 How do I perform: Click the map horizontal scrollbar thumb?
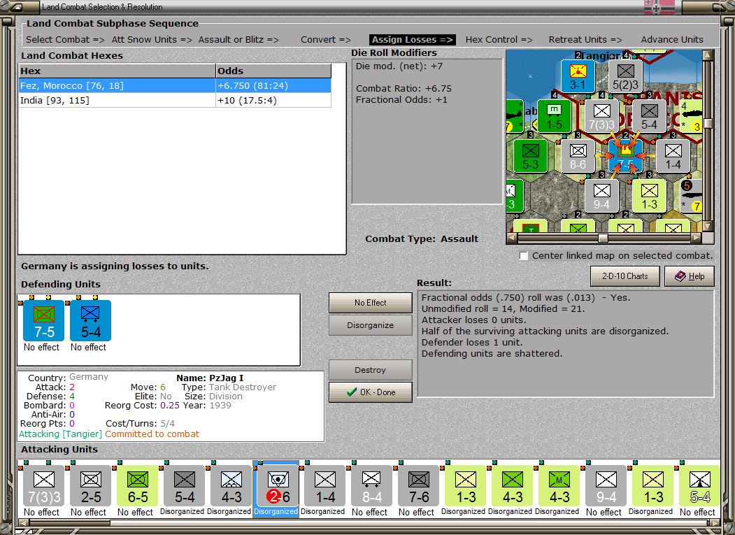point(604,238)
